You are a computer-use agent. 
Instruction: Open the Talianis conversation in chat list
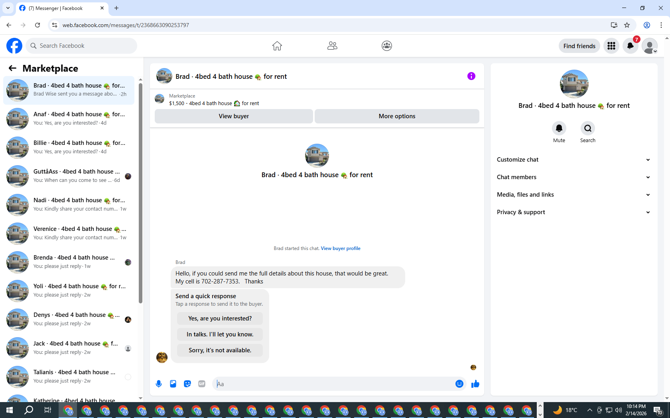click(69, 377)
